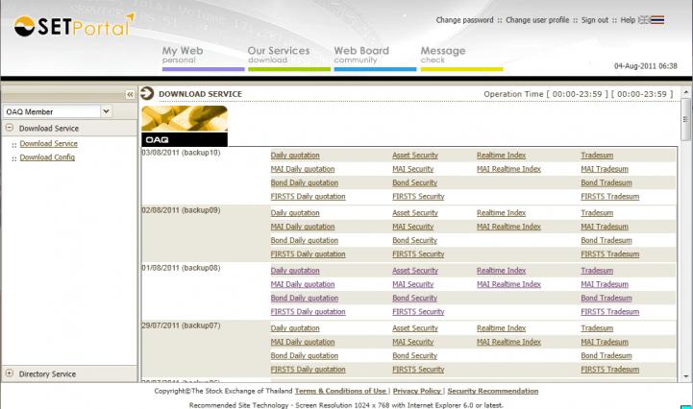Sign out of the portal
This screenshot has height=409, width=693.
coord(595,19)
